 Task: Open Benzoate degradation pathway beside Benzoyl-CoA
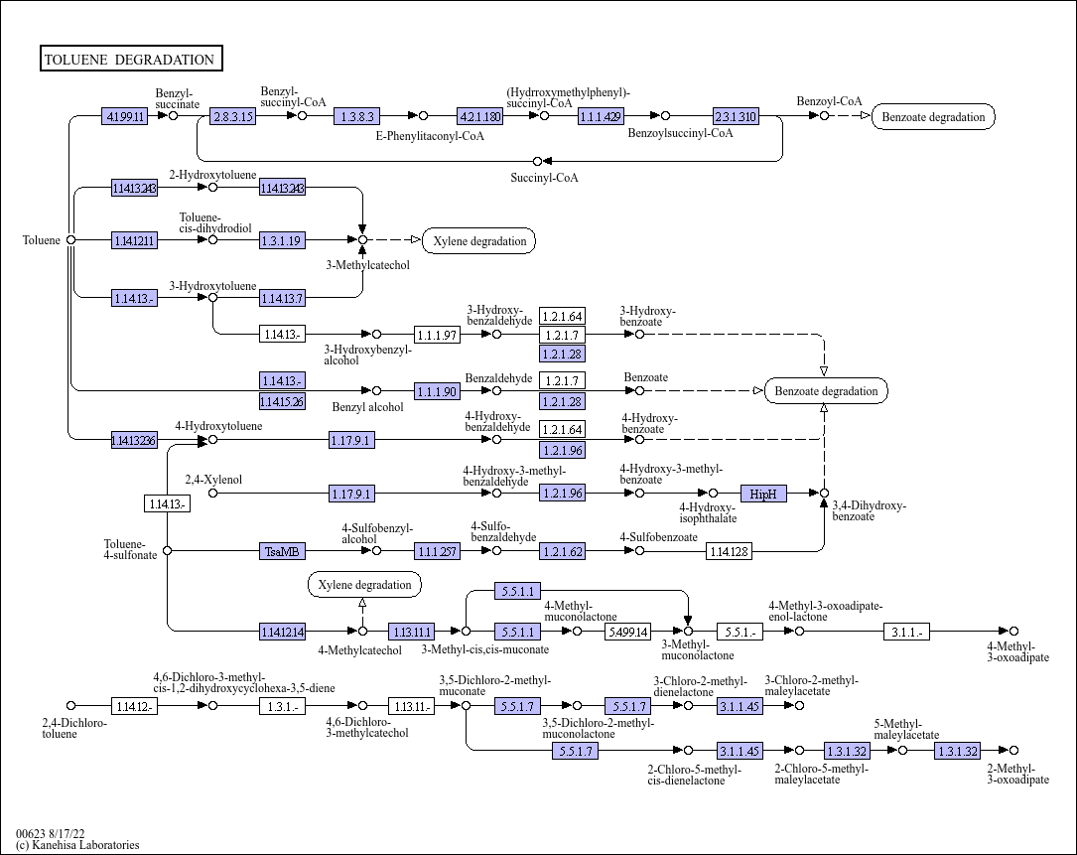click(933, 117)
